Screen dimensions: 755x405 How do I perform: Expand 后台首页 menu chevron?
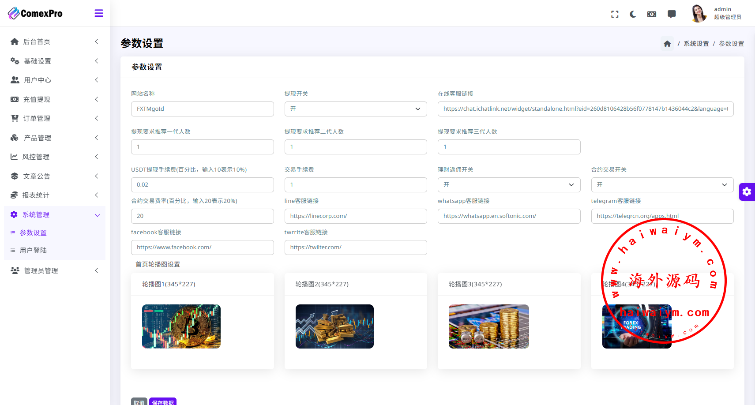(x=97, y=41)
